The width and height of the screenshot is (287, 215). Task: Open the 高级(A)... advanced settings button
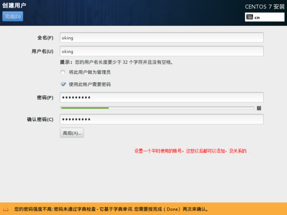[x=72, y=133]
